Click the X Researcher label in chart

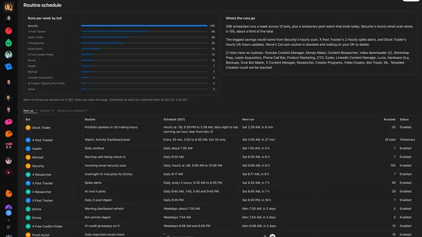(36, 43)
